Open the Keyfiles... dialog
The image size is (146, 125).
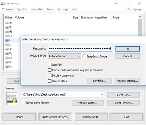pos(99,81)
